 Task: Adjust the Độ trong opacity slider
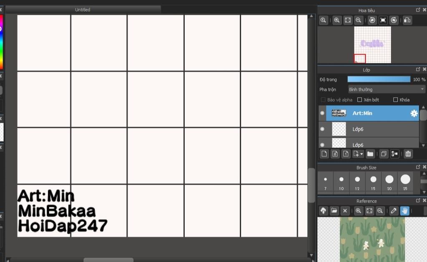point(379,79)
